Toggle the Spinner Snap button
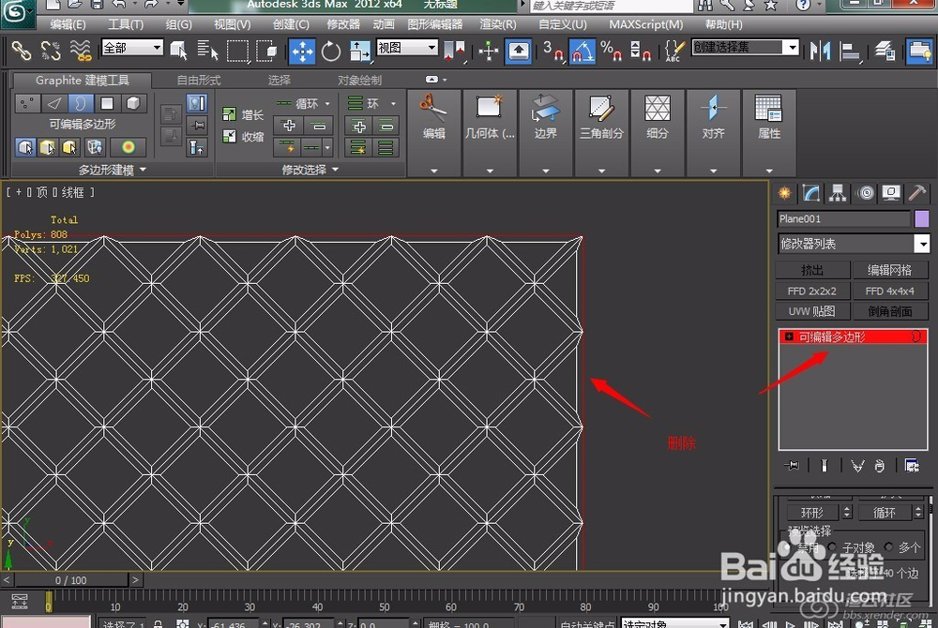This screenshot has width=938, height=628. [640, 51]
